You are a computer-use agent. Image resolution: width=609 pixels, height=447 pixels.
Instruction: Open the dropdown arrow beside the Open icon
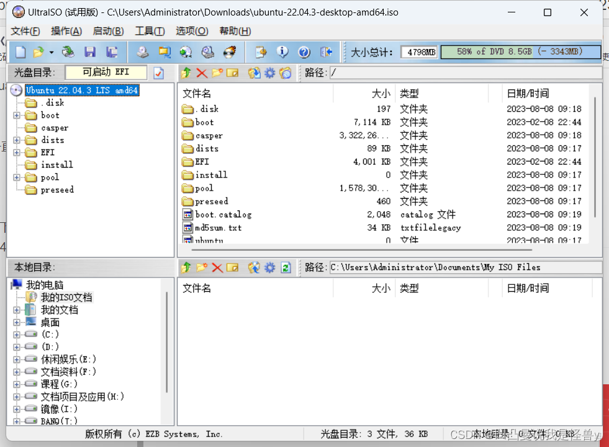(x=52, y=52)
